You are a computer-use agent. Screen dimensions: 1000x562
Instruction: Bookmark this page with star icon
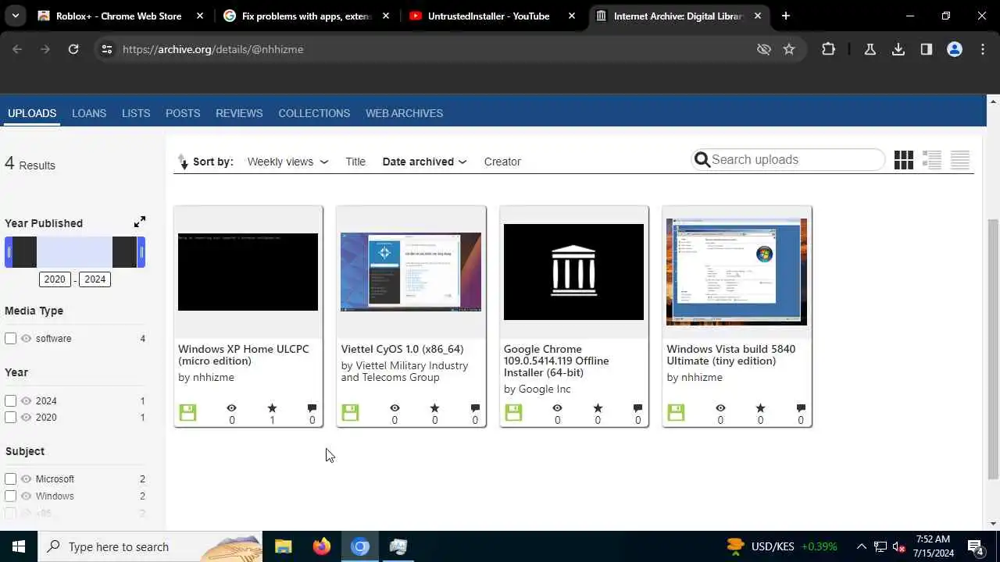pos(789,49)
